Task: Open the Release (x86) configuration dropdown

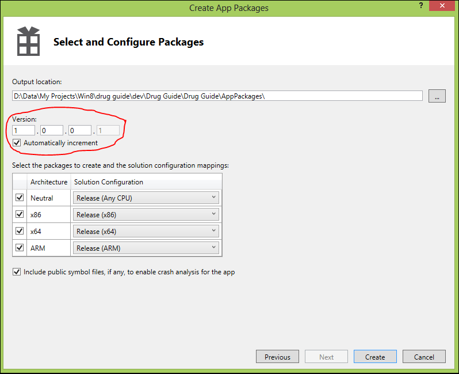Action: pos(146,215)
